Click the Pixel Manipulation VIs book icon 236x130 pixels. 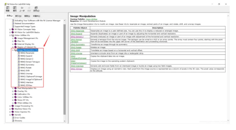click(15, 88)
